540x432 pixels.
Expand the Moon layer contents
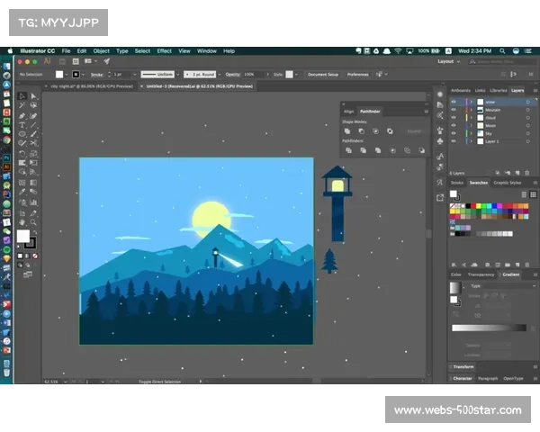pos(470,125)
